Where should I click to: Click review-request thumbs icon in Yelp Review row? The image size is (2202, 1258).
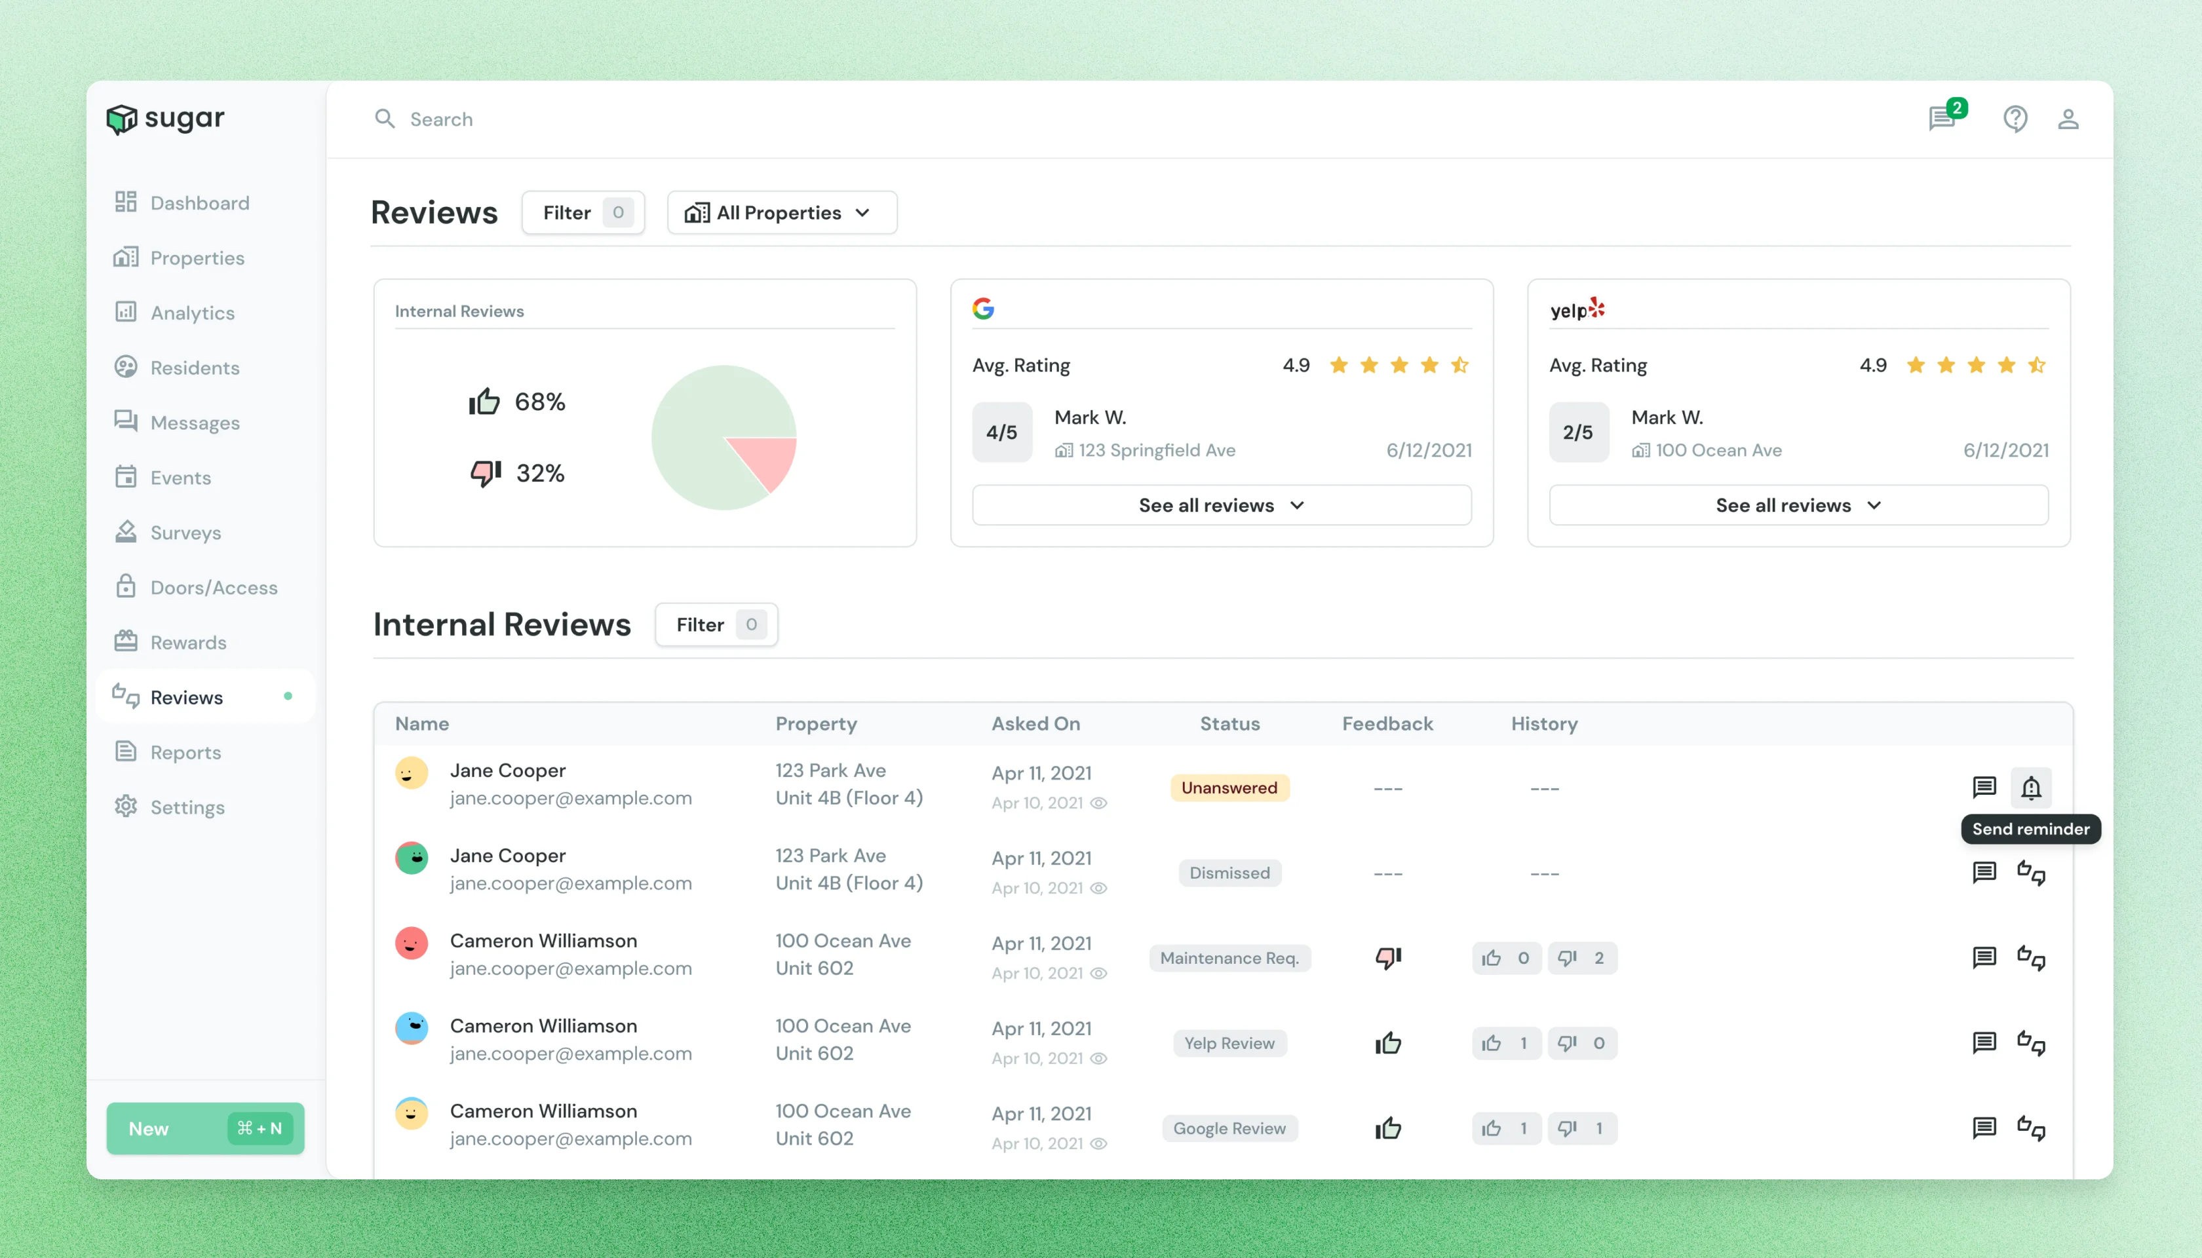(x=2030, y=1043)
